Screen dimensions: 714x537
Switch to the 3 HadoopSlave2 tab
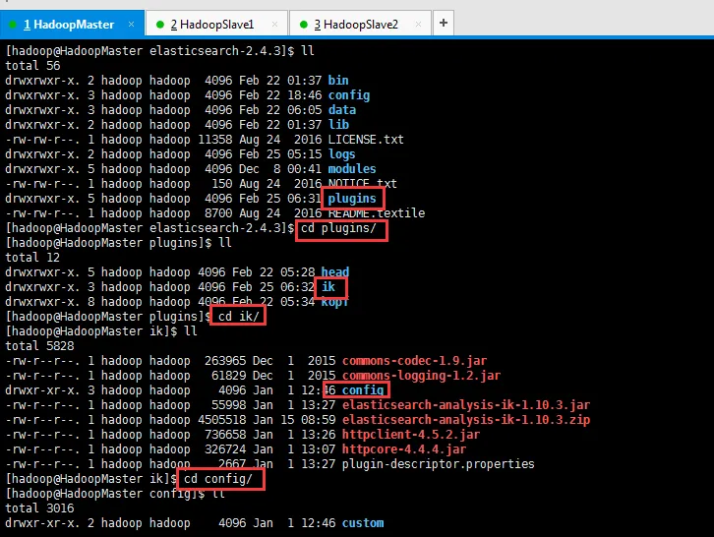[x=360, y=25]
